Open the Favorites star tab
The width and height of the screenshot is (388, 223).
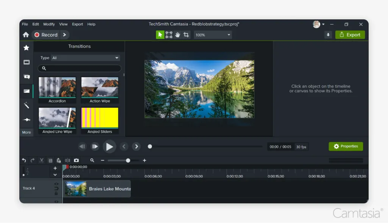click(26, 47)
